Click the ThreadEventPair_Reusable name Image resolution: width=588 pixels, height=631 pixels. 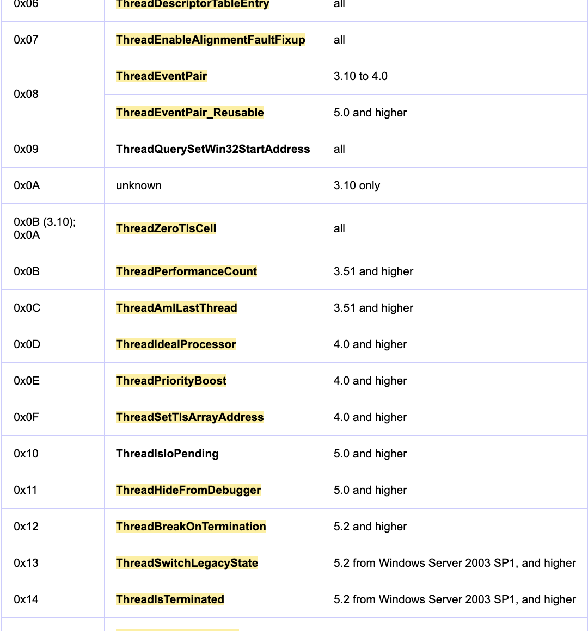coord(190,113)
